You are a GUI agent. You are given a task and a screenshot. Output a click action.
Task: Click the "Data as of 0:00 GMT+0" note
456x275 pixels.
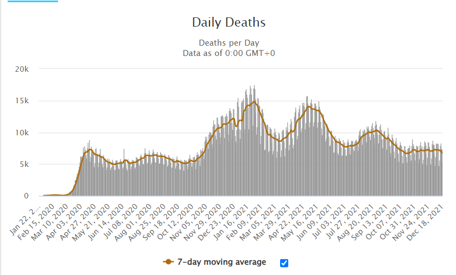click(229, 53)
